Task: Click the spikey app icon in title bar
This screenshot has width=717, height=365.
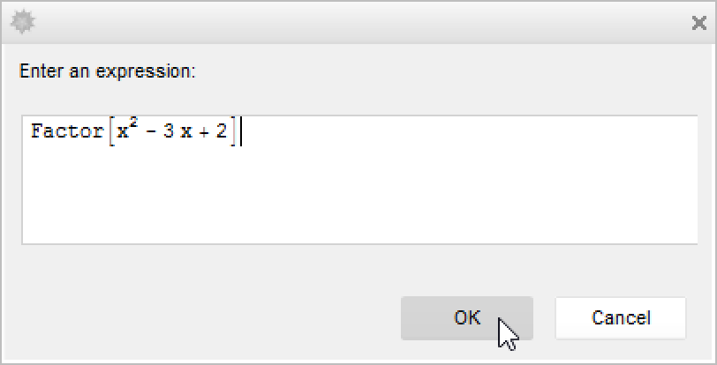Action: pyautogui.click(x=22, y=22)
